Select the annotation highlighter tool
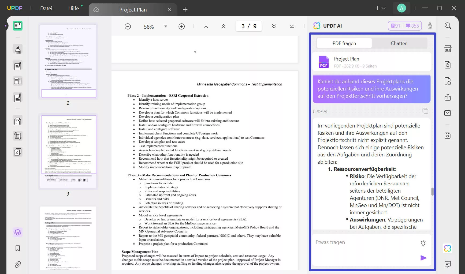Screen dimensions: 465x274 pos(18,49)
